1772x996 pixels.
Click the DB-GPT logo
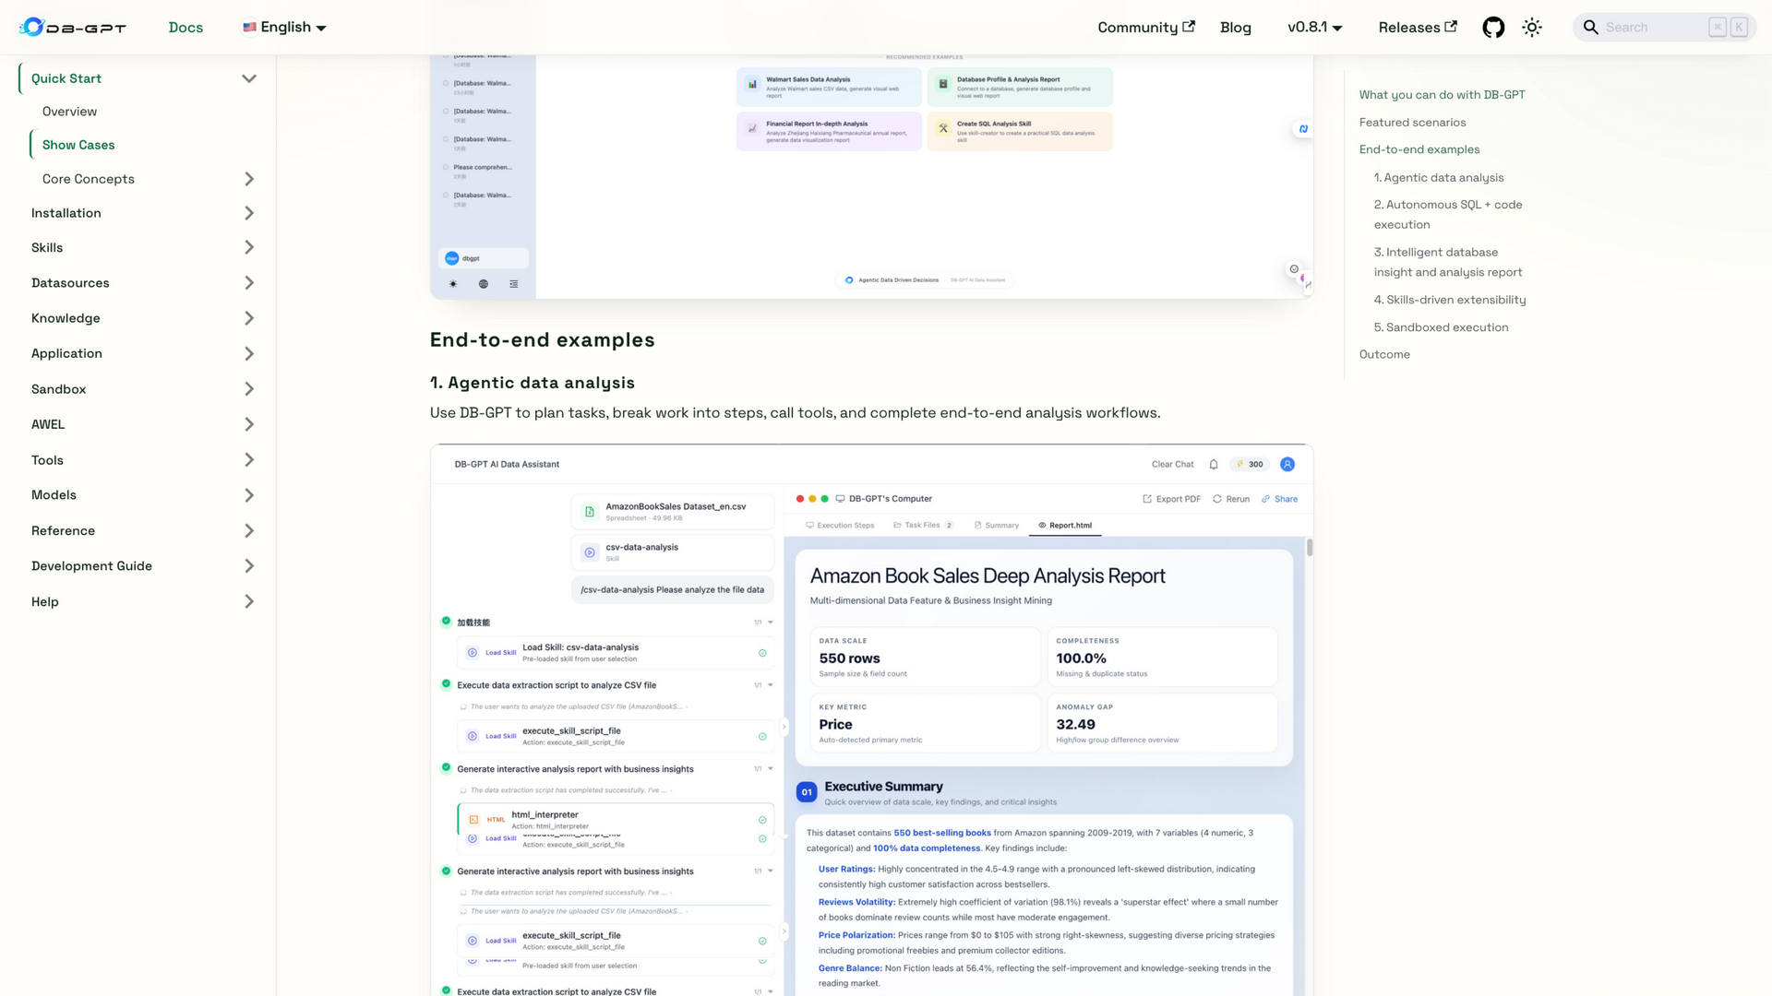[73, 28]
